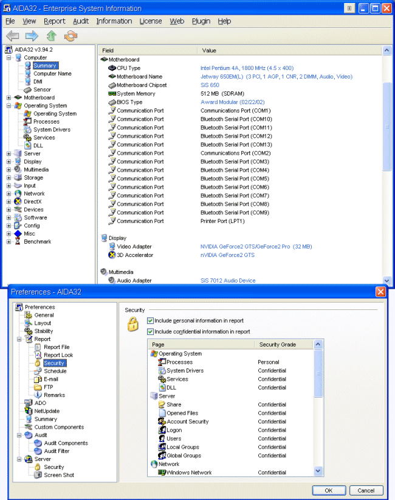
Task: Open the nVIDIA GeForce2 GTS link
Action: pos(227,255)
